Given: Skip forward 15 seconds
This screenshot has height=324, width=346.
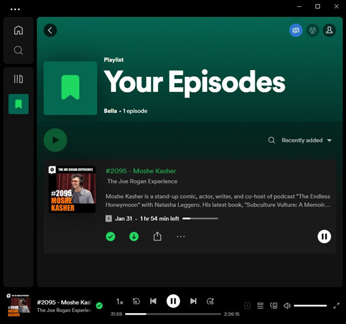Looking at the screenshot, I should tap(210, 301).
